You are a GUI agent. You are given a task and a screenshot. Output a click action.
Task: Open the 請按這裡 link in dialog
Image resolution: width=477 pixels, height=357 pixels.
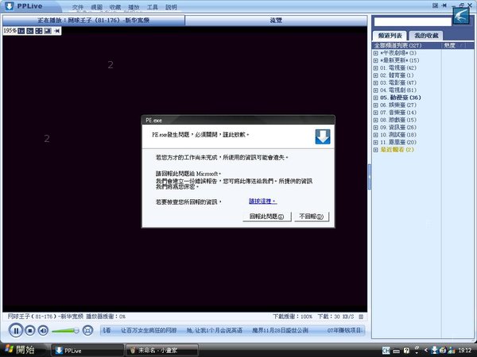(263, 201)
